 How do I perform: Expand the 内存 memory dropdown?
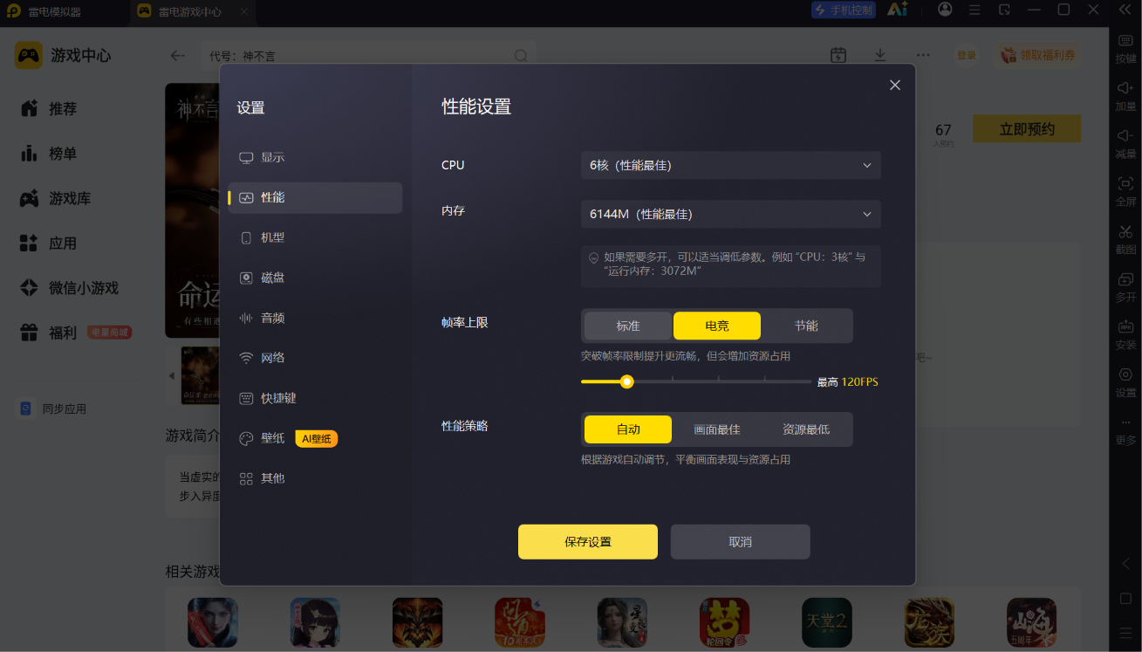tap(730, 214)
